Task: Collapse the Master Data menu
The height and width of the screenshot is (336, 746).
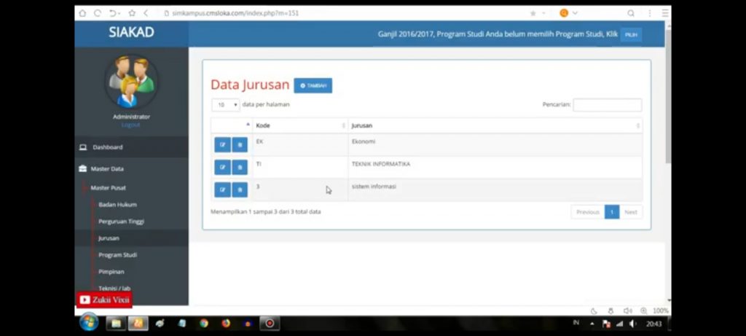Action: (x=107, y=169)
